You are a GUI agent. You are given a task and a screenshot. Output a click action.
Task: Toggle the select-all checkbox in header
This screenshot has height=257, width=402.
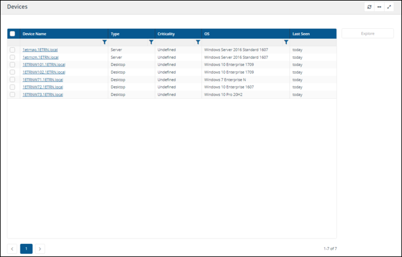(x=13, y=34)
